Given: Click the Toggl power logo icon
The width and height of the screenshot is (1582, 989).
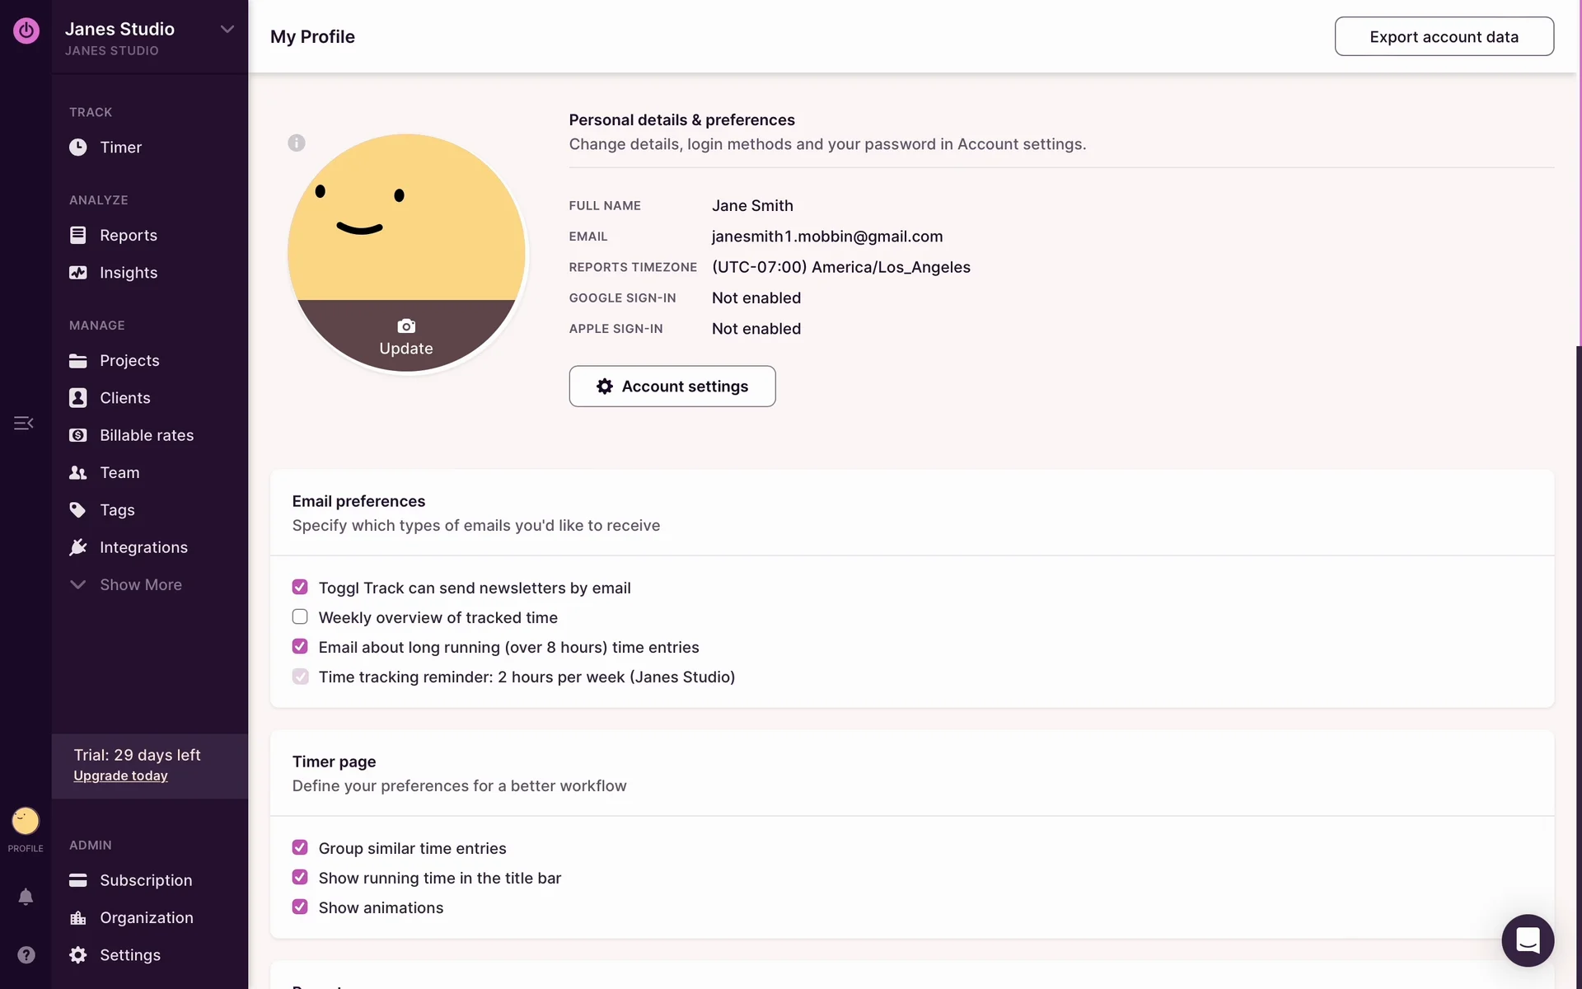Looking at the screenshot, I should [26, 30].
